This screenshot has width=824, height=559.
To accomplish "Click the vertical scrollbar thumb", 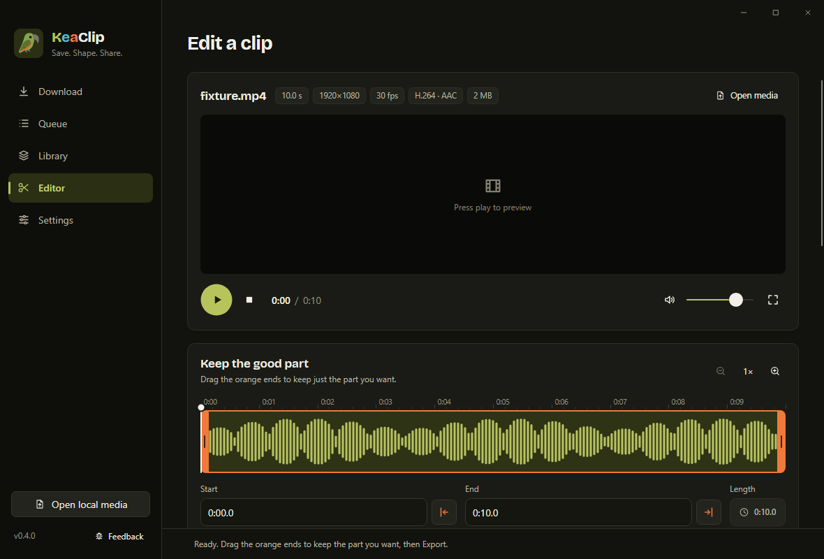I will pyautogui.click(x=822, y=163).
